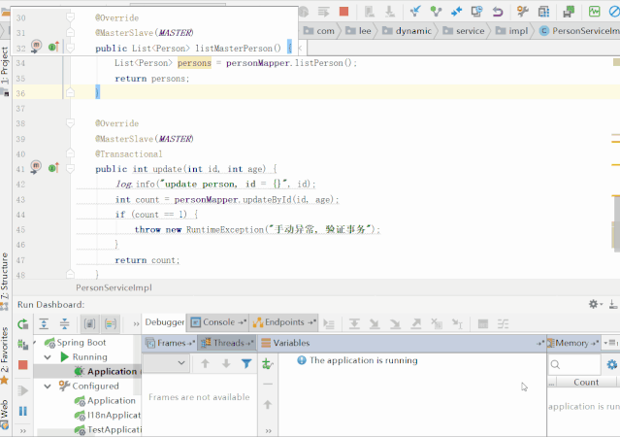Click the service breadcrumb folder
Image resolution: width=620 pixels, height=437 pixels.
[x=464, y=31]
